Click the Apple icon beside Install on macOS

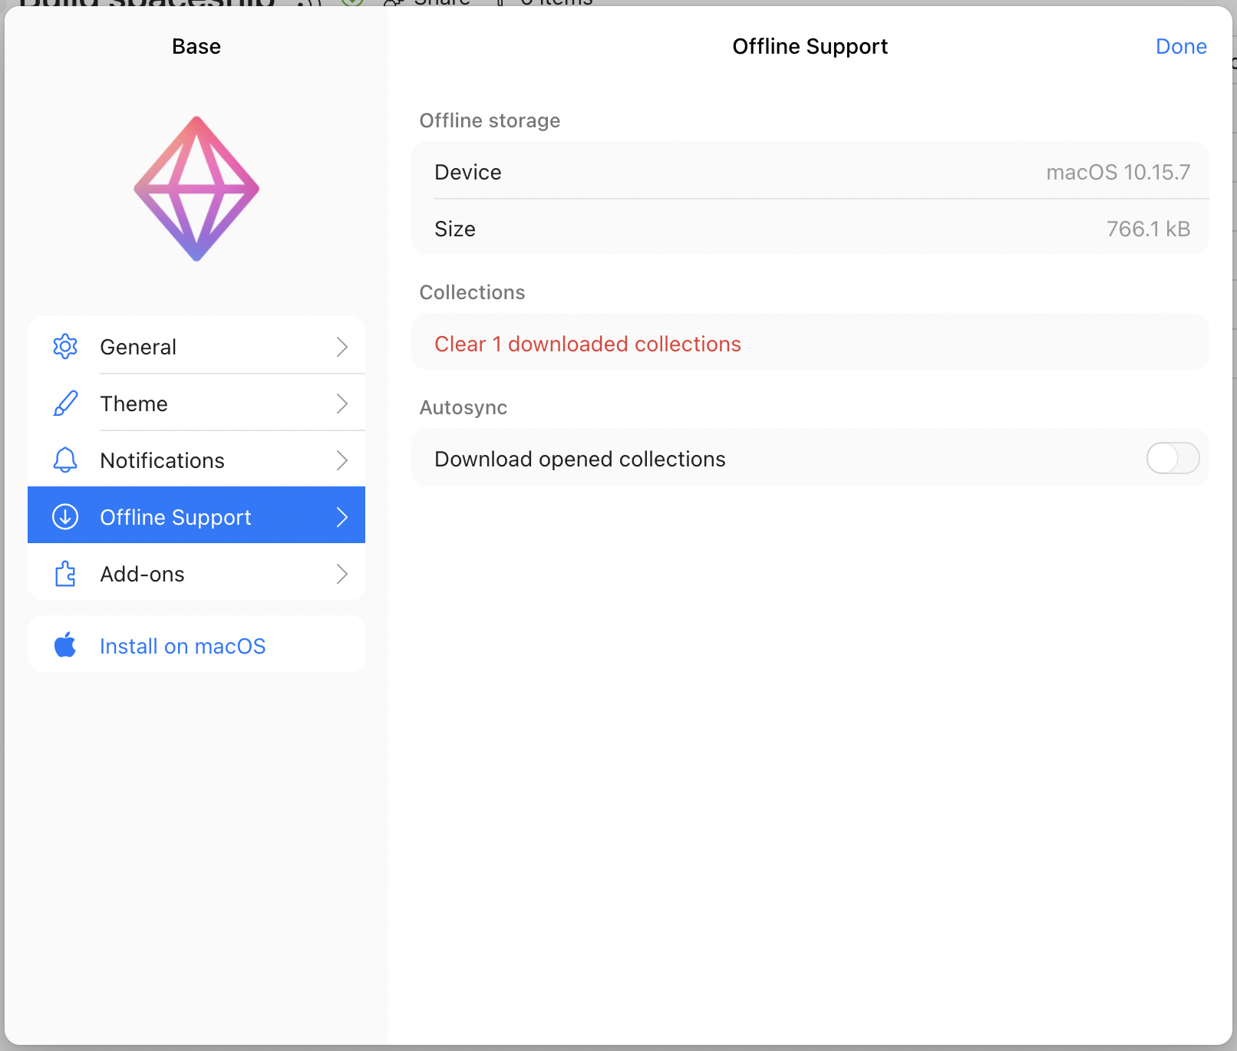tap(65, 644)
